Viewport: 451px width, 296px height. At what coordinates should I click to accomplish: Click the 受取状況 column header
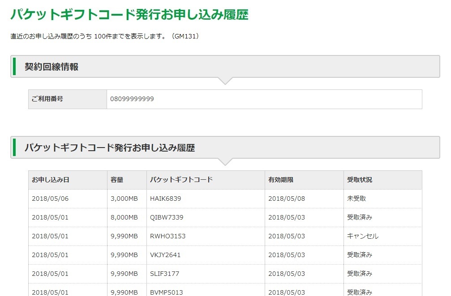click(x=360, y=180)
